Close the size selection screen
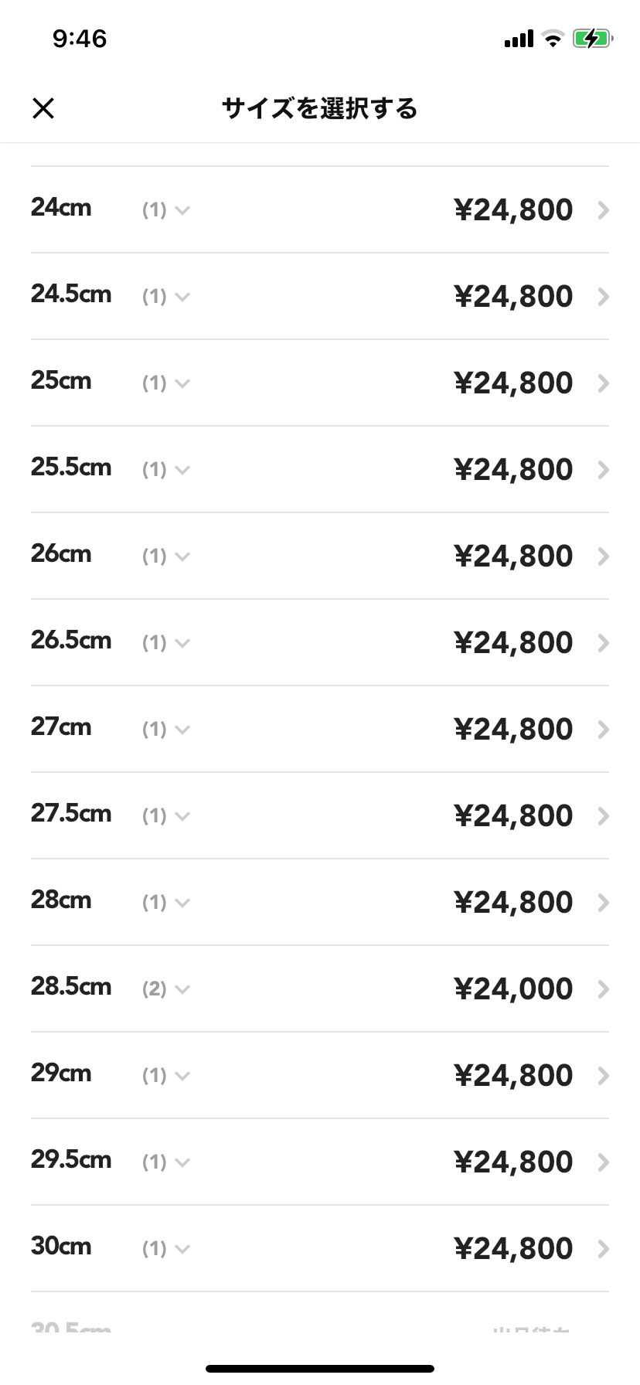 tap(43, 108)
